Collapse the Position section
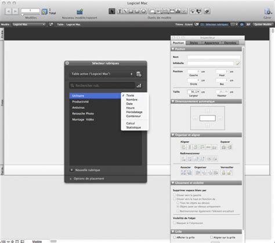275x243 pixels. coord(173,49)
